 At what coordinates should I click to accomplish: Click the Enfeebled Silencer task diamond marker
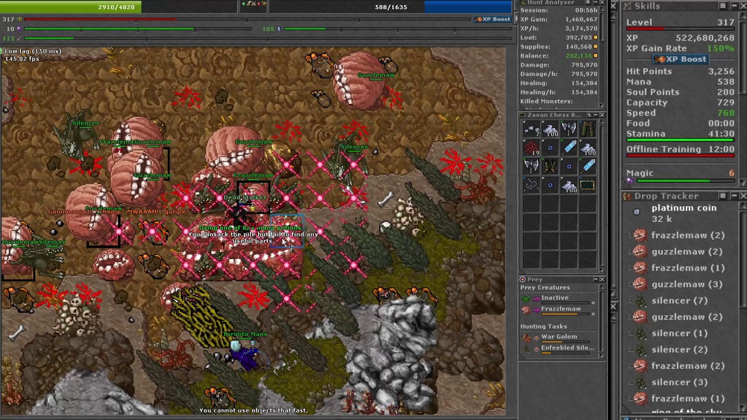pos(536,349)
